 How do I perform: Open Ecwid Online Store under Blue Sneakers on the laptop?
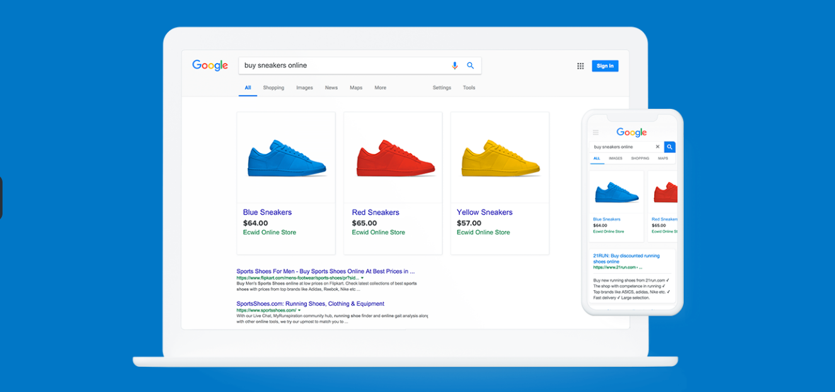tap(270, 232)
